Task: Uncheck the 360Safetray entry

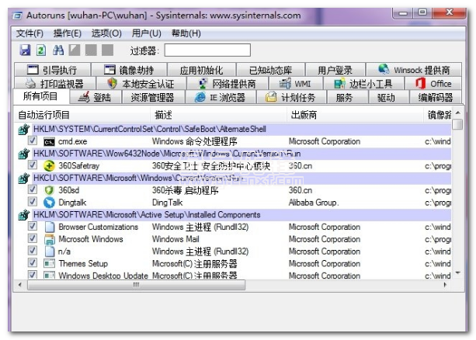Action: [x=32, y=165]
